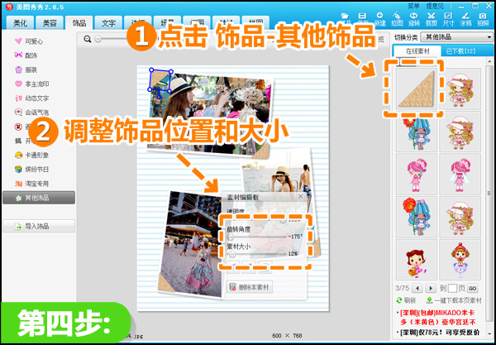Select the 缤纷节日 holiday category

click(x=36, y=169)
